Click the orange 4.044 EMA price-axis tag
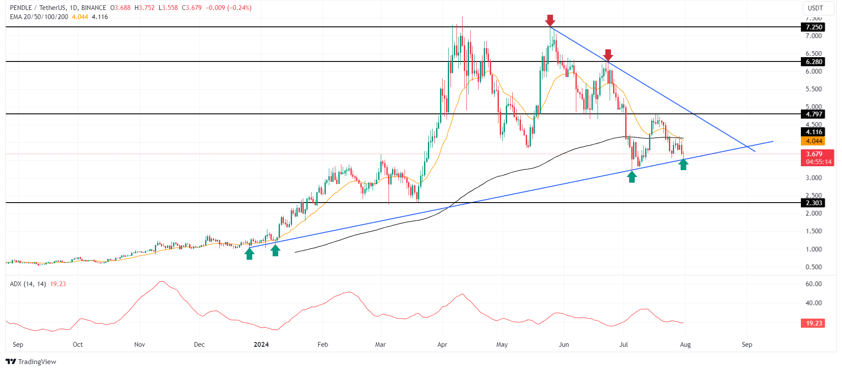 coord(813,141)
